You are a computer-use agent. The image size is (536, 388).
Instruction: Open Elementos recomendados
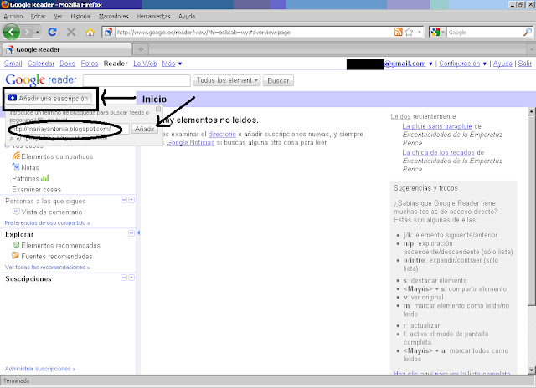pos(57,245)
